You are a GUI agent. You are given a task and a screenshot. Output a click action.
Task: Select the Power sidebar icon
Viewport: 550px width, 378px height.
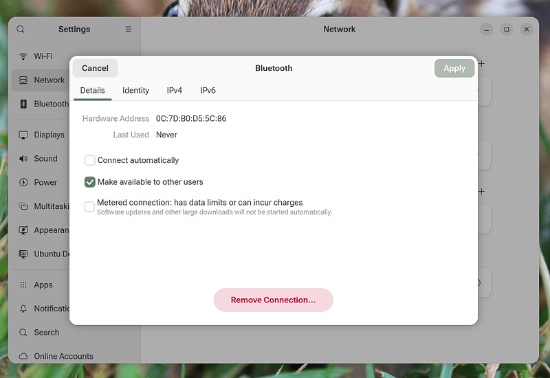pos(23,182)
